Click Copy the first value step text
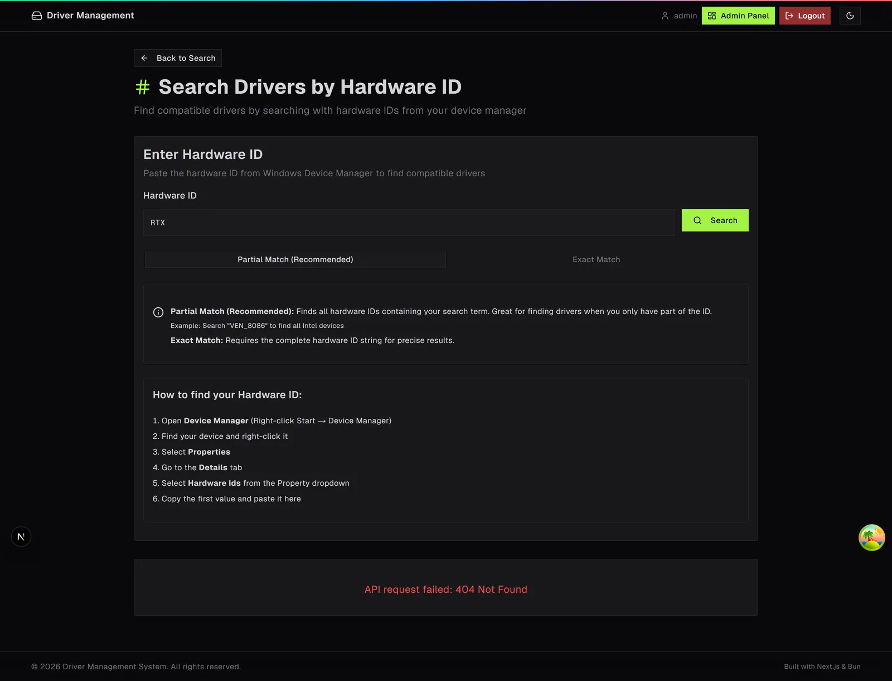 227,499
